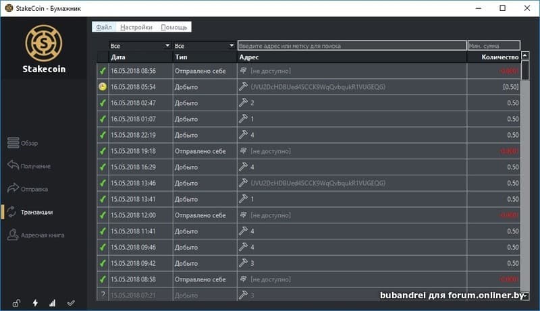
Task: Open Адресная книга address book
Action: 36,235
